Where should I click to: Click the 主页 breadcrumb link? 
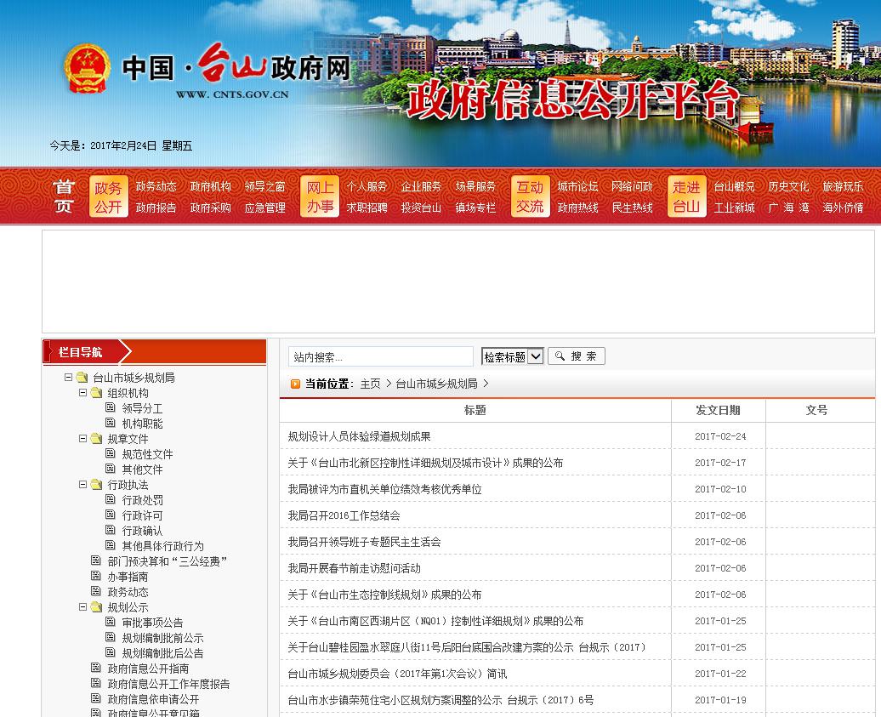pos(370,384)
